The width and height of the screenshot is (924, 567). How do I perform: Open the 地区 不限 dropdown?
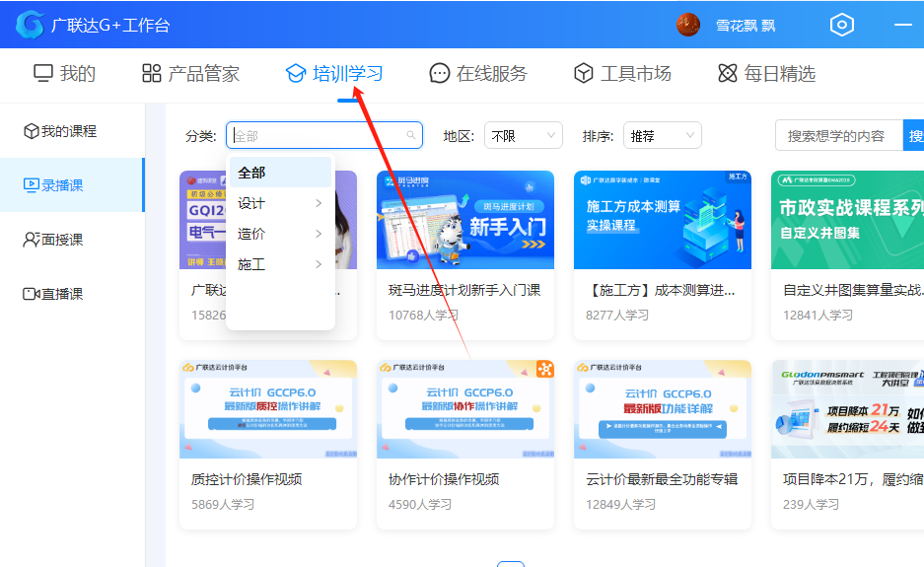pyautogui.click(x=524, y=135)
